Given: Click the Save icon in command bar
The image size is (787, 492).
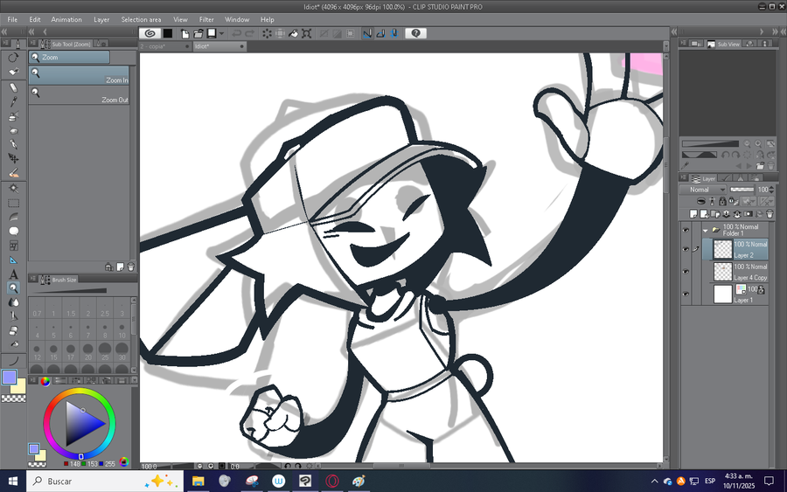Looking at the screenshot, I should point(212,33).
